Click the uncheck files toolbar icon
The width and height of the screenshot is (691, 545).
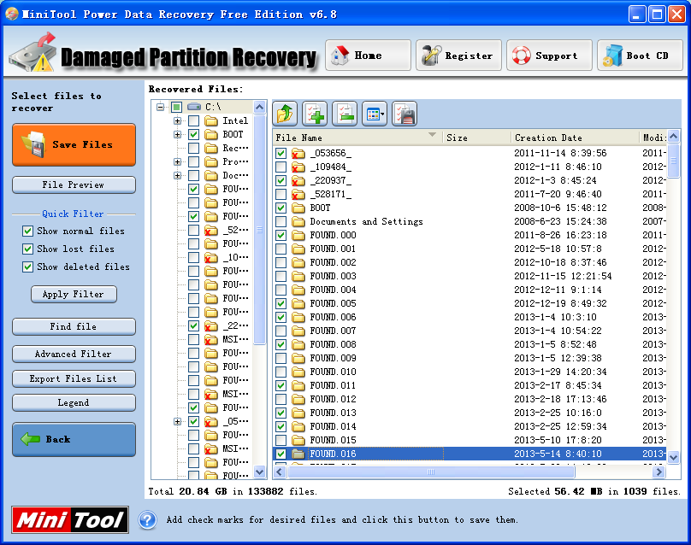point(345,114)
